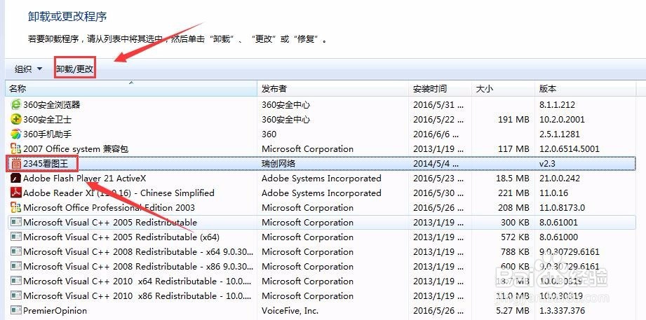This screenshot has height=320, width=646.
Task: Click version 21.0.0.242
Action: [x=560, y=179]
